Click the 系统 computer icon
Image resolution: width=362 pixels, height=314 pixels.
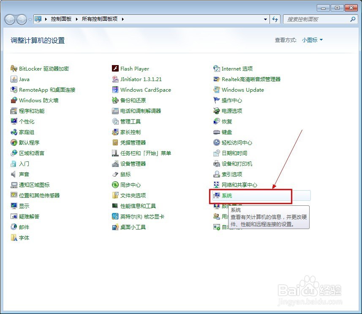tap(217, 196)
